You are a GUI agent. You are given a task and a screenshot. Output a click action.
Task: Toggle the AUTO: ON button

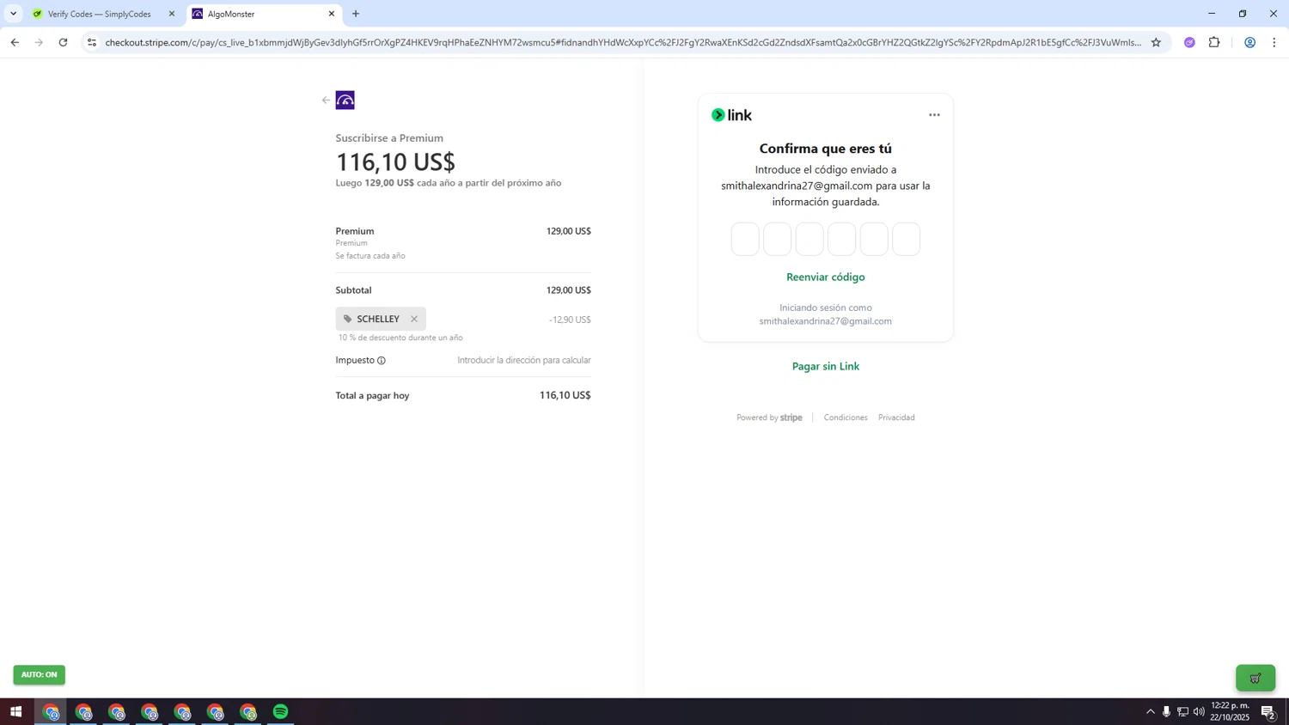[39, 675]
